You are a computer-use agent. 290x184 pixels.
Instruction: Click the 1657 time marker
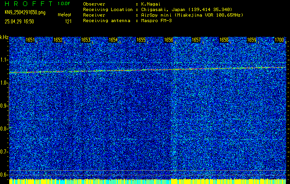click(x=196, y=40)
